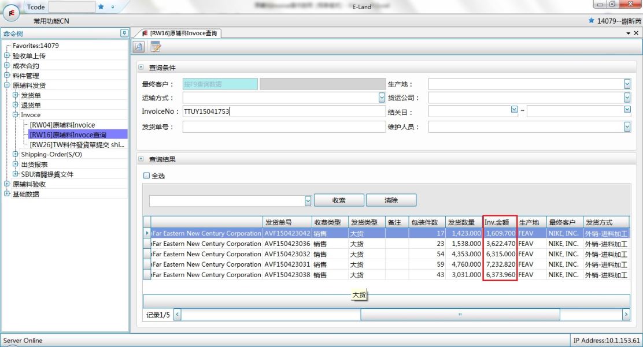
Task: Open the 运输方式 dropdown
Action: [x=382, y=98]
